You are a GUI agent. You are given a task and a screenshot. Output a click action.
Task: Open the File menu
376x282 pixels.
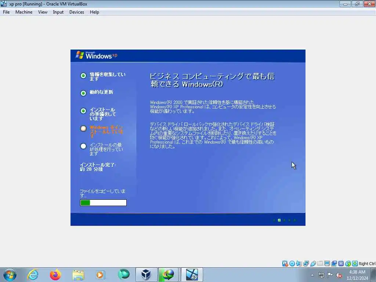pos(6,12)
